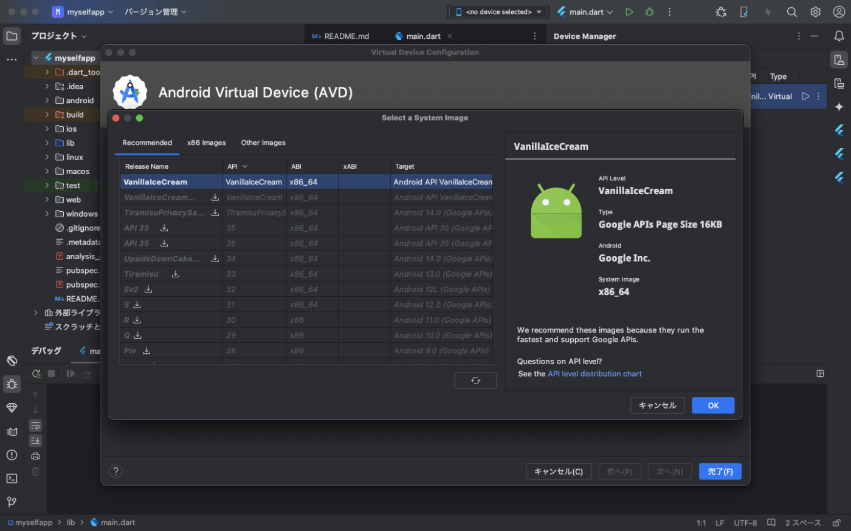This screenshot has width=851, height=531.
Task: Expand the android folder in project tree
Action: click(47, 100)
